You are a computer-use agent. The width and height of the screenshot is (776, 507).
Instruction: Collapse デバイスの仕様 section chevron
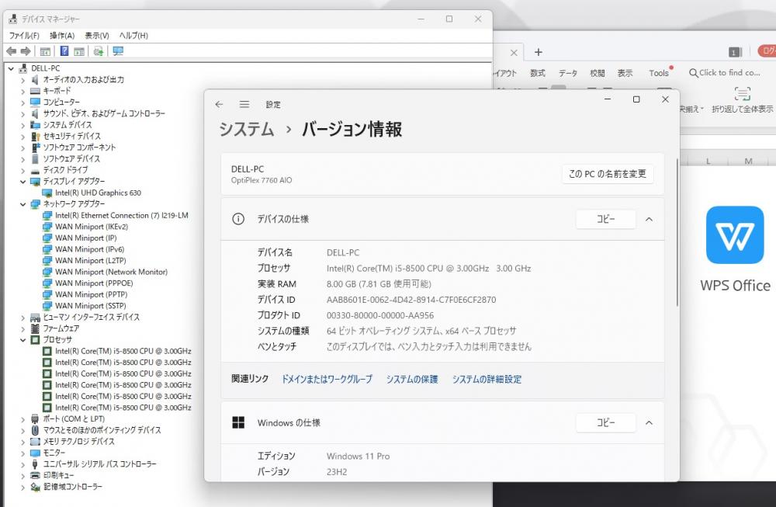pyautogui.click(x=649, y=219)
